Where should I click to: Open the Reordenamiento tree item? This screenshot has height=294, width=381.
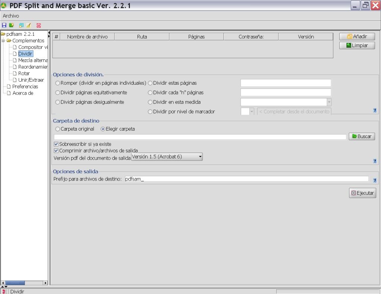(x=33, y=67)
